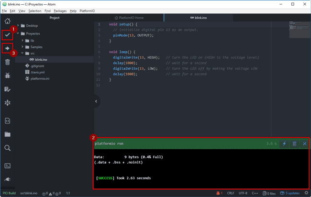
Task: Click the Clean trash icon in sidebar
Action: click(x=7, y=62)
